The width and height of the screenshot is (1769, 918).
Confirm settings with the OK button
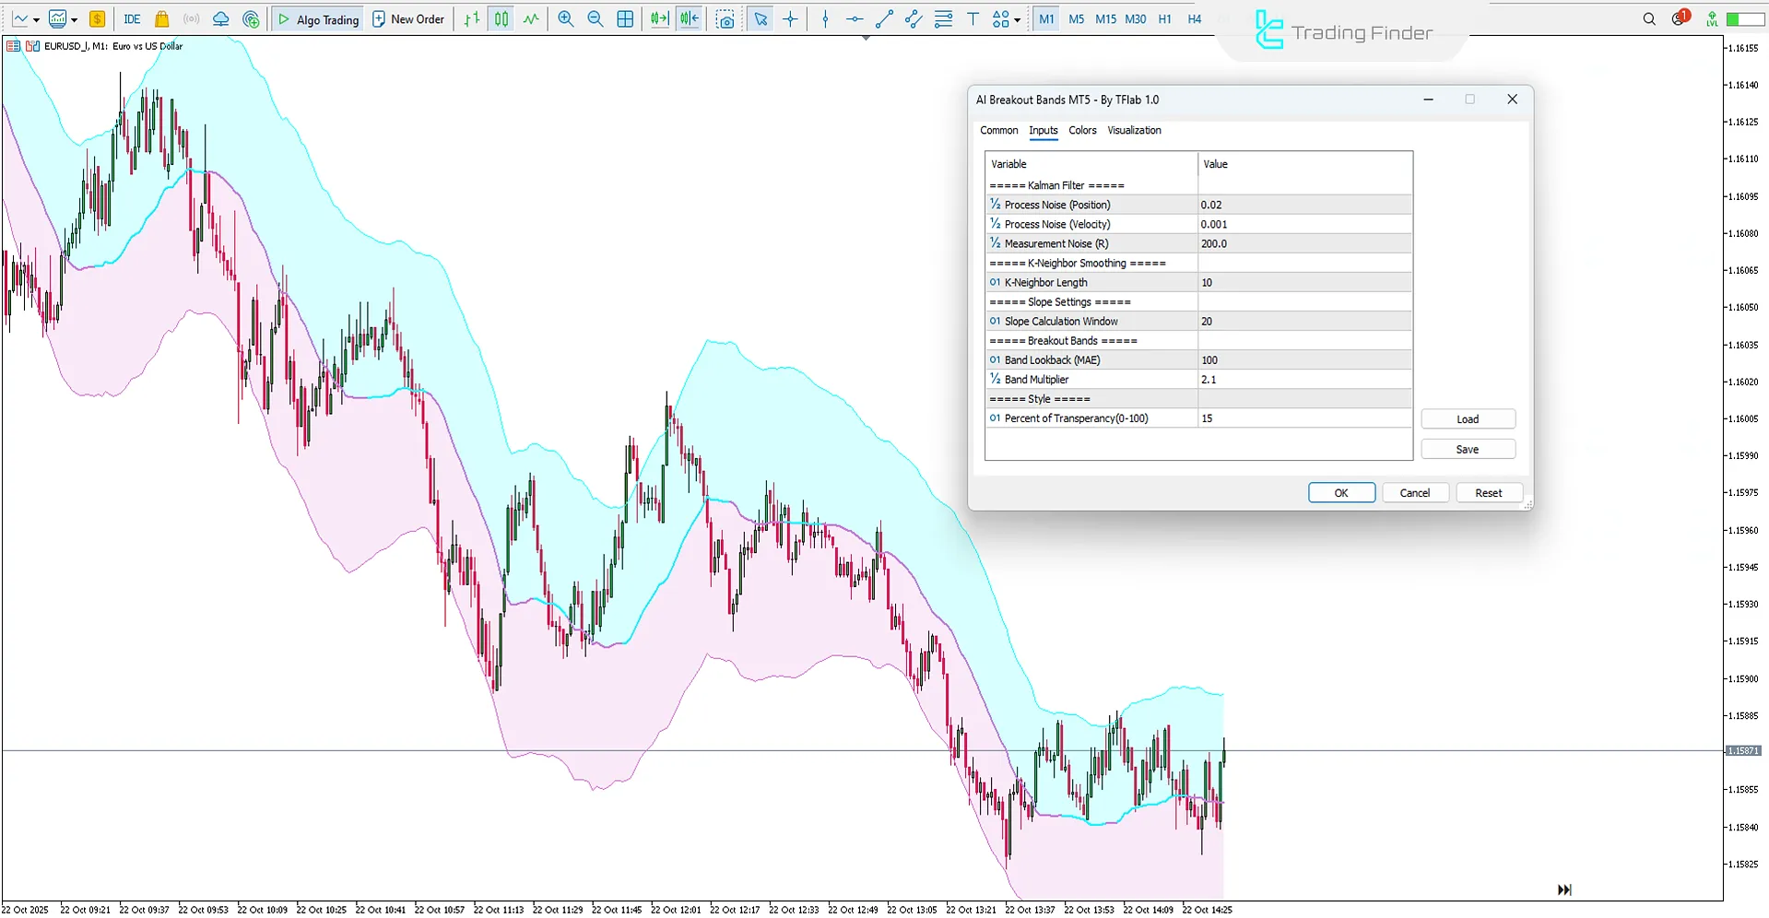(x=1341, y=492)
